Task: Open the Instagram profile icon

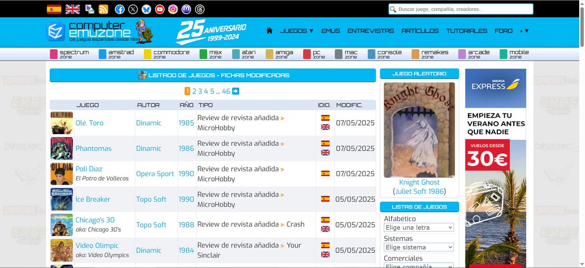Action: 173,9
